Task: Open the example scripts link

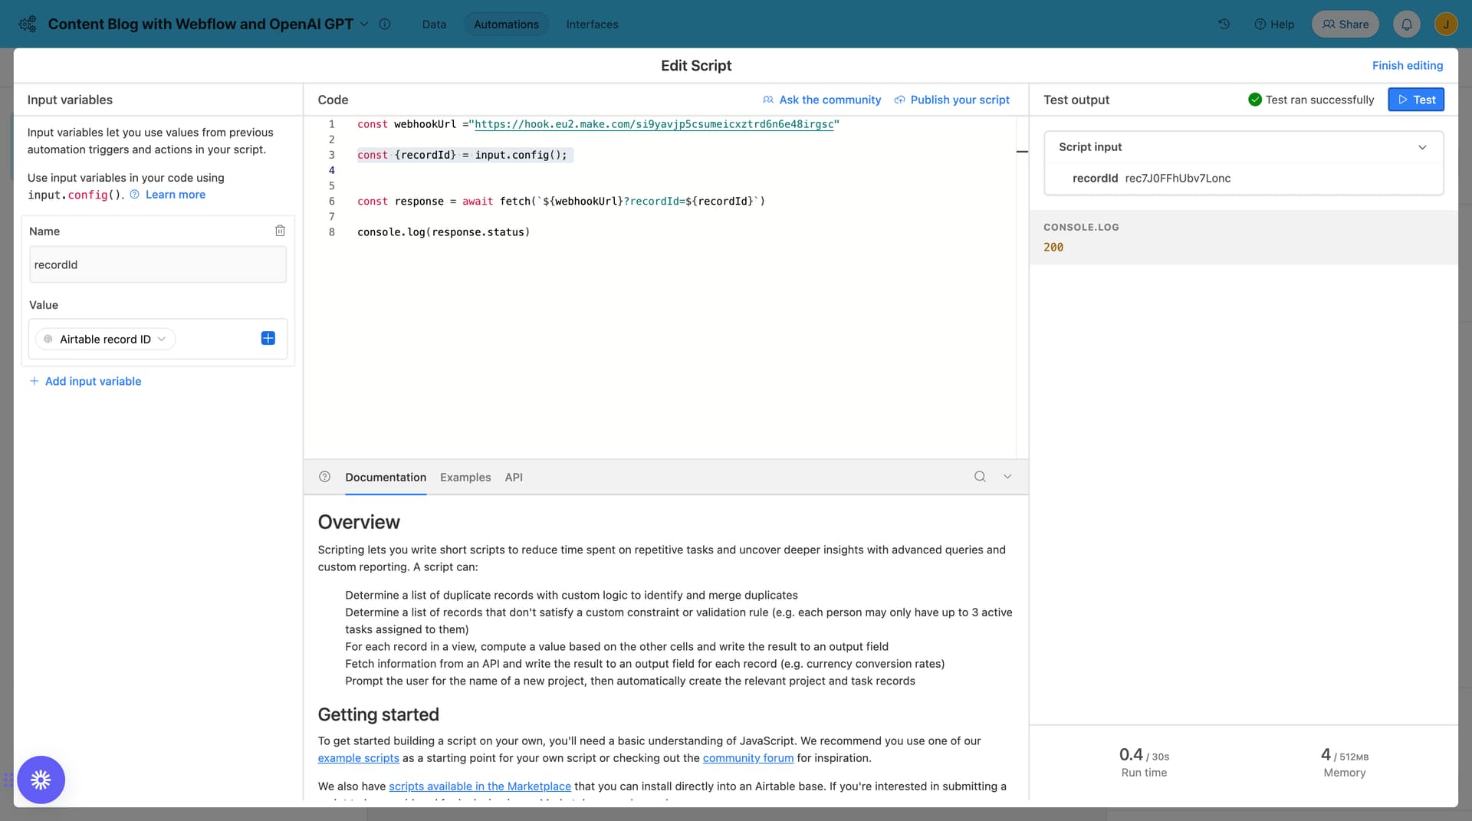Action: pyautogui.click(x=358, y=758)
